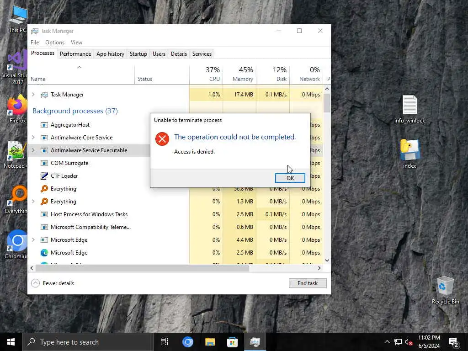This screenshot has height=351, width=468.
Task: Select the Everything desktop shortcut
Action: point(16,200)
